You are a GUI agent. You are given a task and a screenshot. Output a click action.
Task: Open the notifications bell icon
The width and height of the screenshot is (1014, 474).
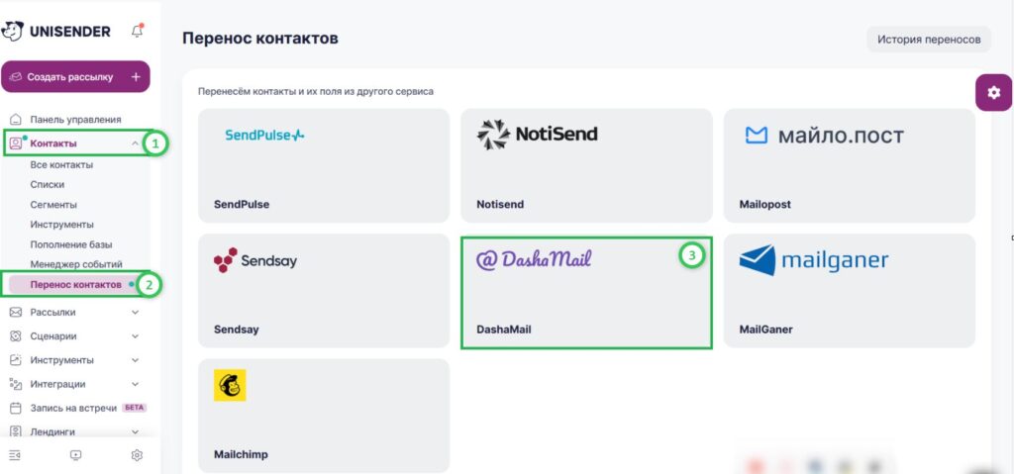(137, 31)
